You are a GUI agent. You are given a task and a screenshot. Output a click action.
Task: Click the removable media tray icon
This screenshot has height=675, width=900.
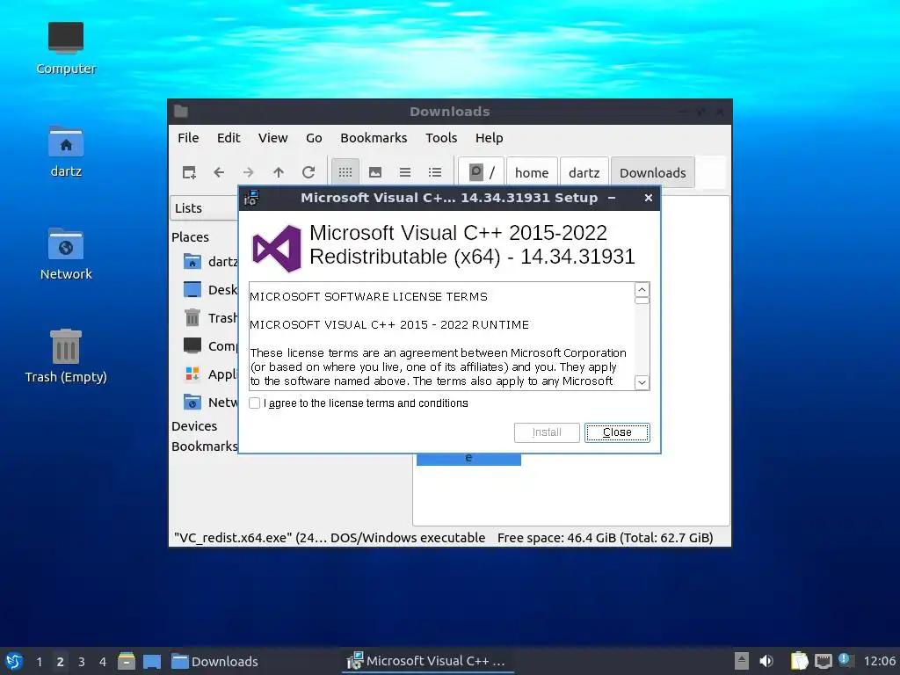[742, 661]
